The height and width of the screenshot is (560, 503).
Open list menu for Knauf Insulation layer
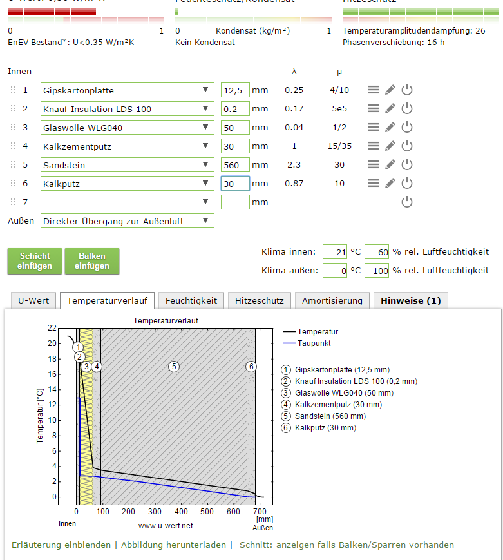(373, 109)
